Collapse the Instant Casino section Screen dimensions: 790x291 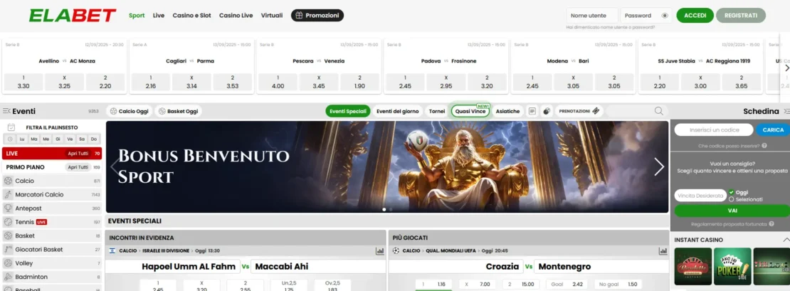pyautogui.click(x=786, y=240)
